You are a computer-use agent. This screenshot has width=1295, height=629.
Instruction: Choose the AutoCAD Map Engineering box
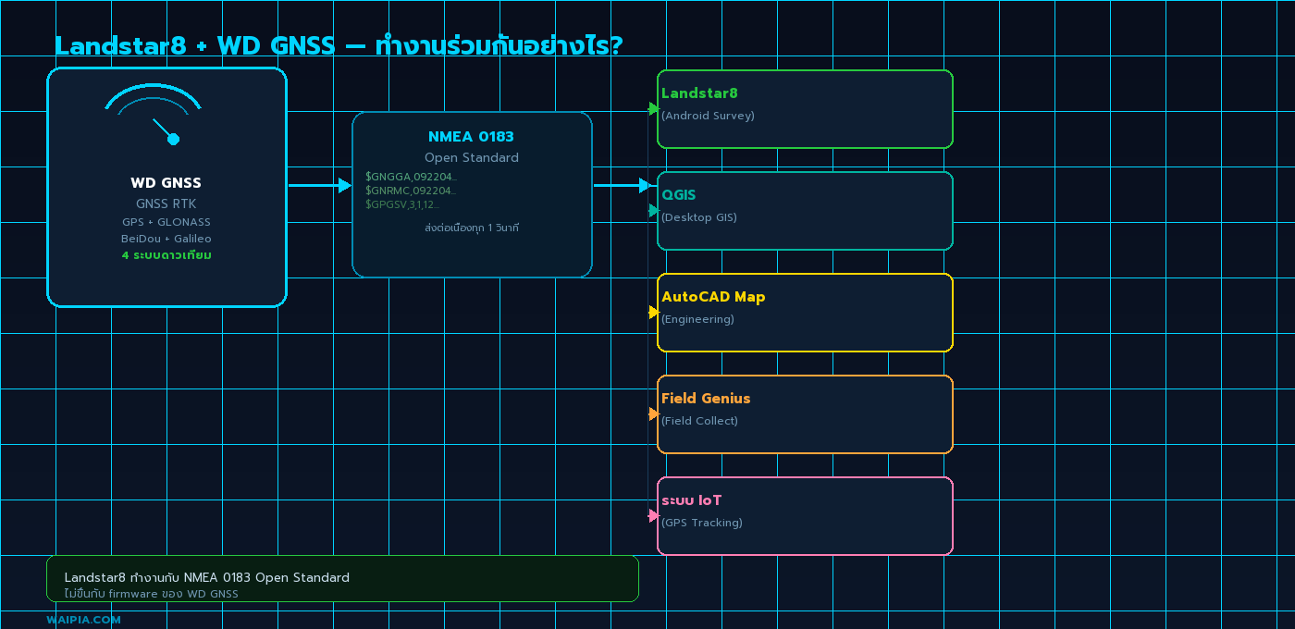[x=805, y=313]
